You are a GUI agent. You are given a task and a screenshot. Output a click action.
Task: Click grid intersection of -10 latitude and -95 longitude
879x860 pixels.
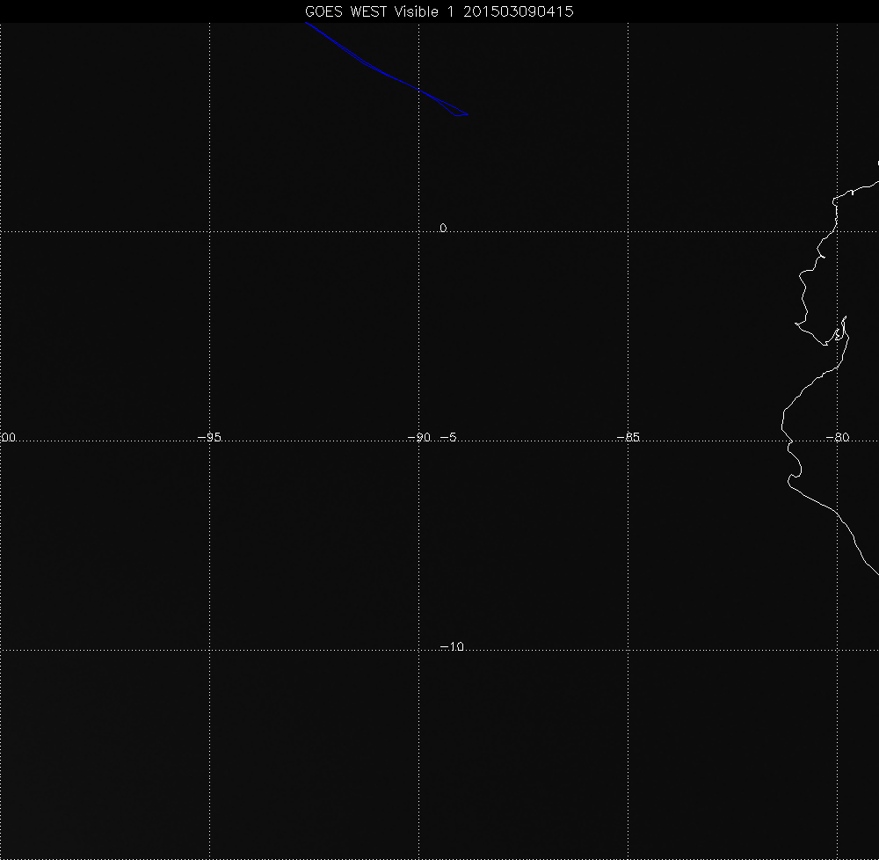(x=209, y=650)
